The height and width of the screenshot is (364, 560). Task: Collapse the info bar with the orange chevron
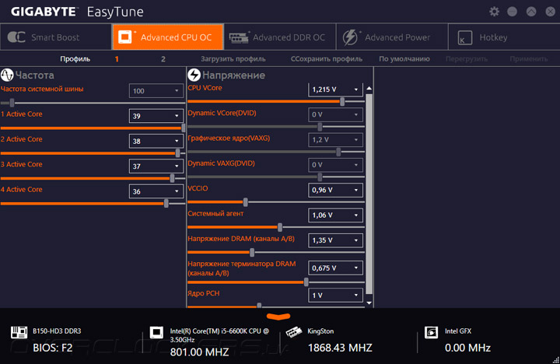(278, 317)
